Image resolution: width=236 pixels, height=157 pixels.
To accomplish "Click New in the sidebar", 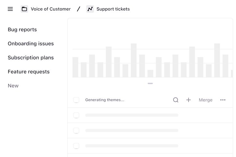I will [x=13, y=86].
